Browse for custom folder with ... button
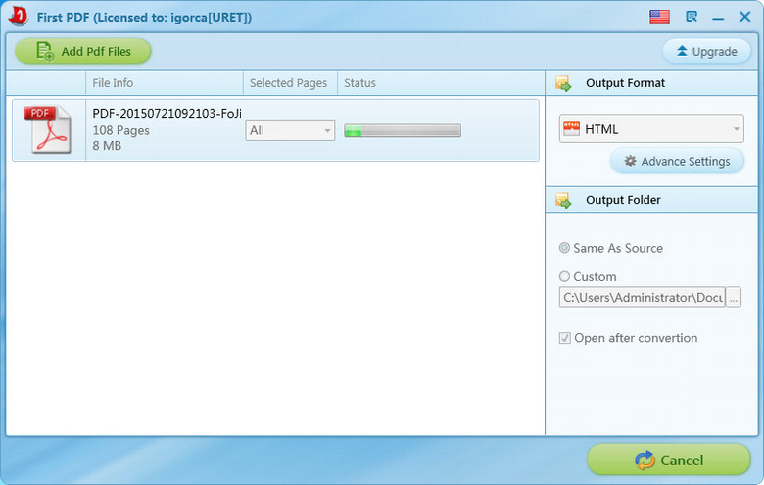This screenshot has height=485, width=764. click(x=734, y=297)
